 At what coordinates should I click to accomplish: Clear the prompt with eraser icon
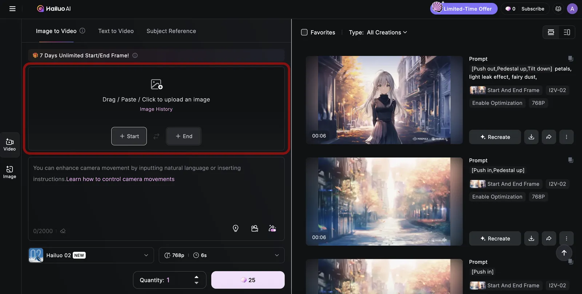click(x=63, y=231)
